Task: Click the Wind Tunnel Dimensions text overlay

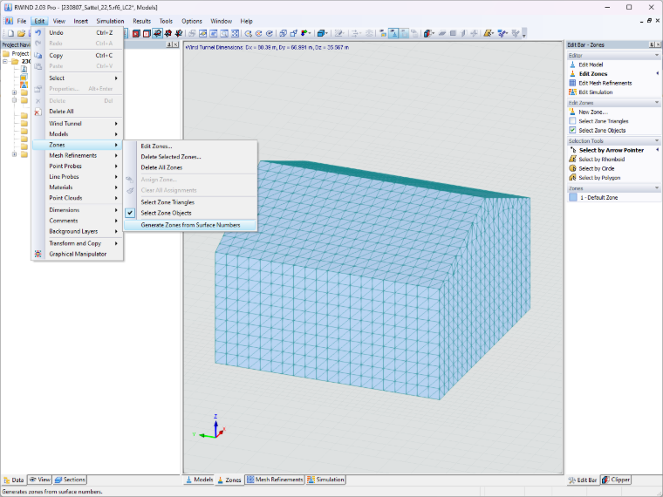Action: [x=267, y=47]
